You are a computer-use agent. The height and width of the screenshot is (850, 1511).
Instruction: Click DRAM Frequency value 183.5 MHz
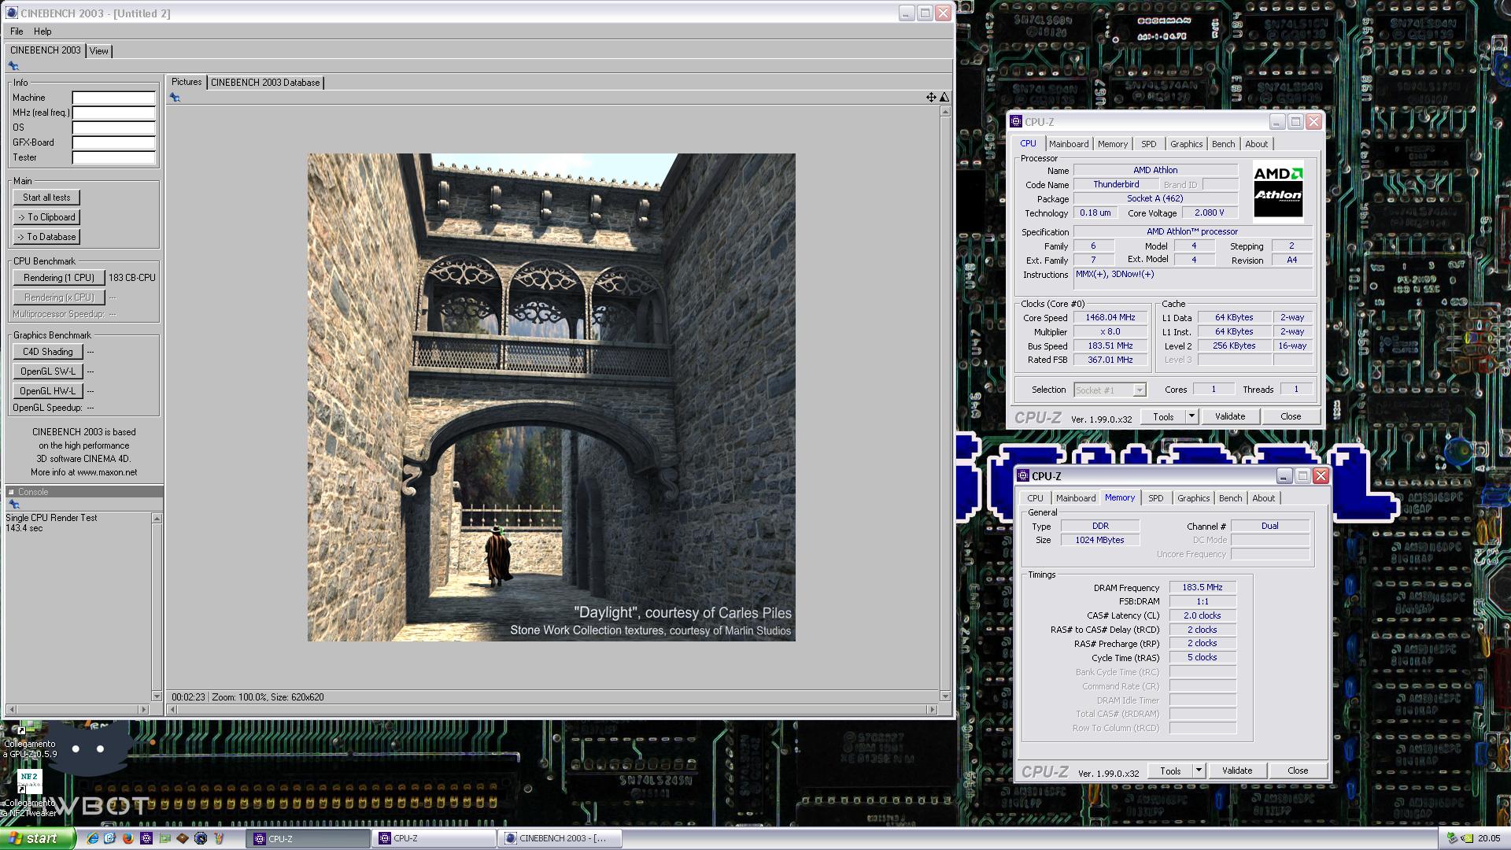[x=1203, y=587]
